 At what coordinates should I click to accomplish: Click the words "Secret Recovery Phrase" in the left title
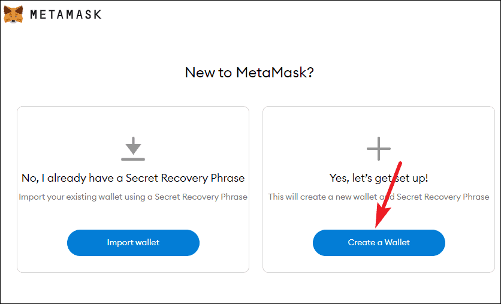(x=185, y=178)
